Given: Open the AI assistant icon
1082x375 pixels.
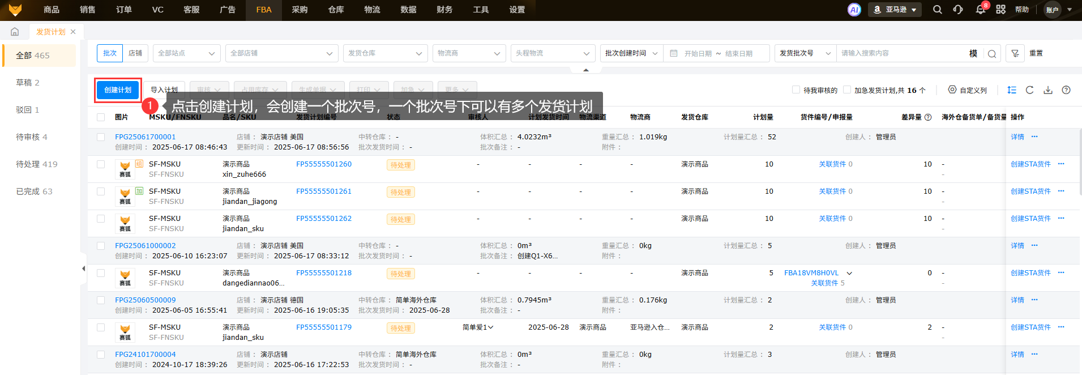Looking at the screenshot, I should coord(854,10).
